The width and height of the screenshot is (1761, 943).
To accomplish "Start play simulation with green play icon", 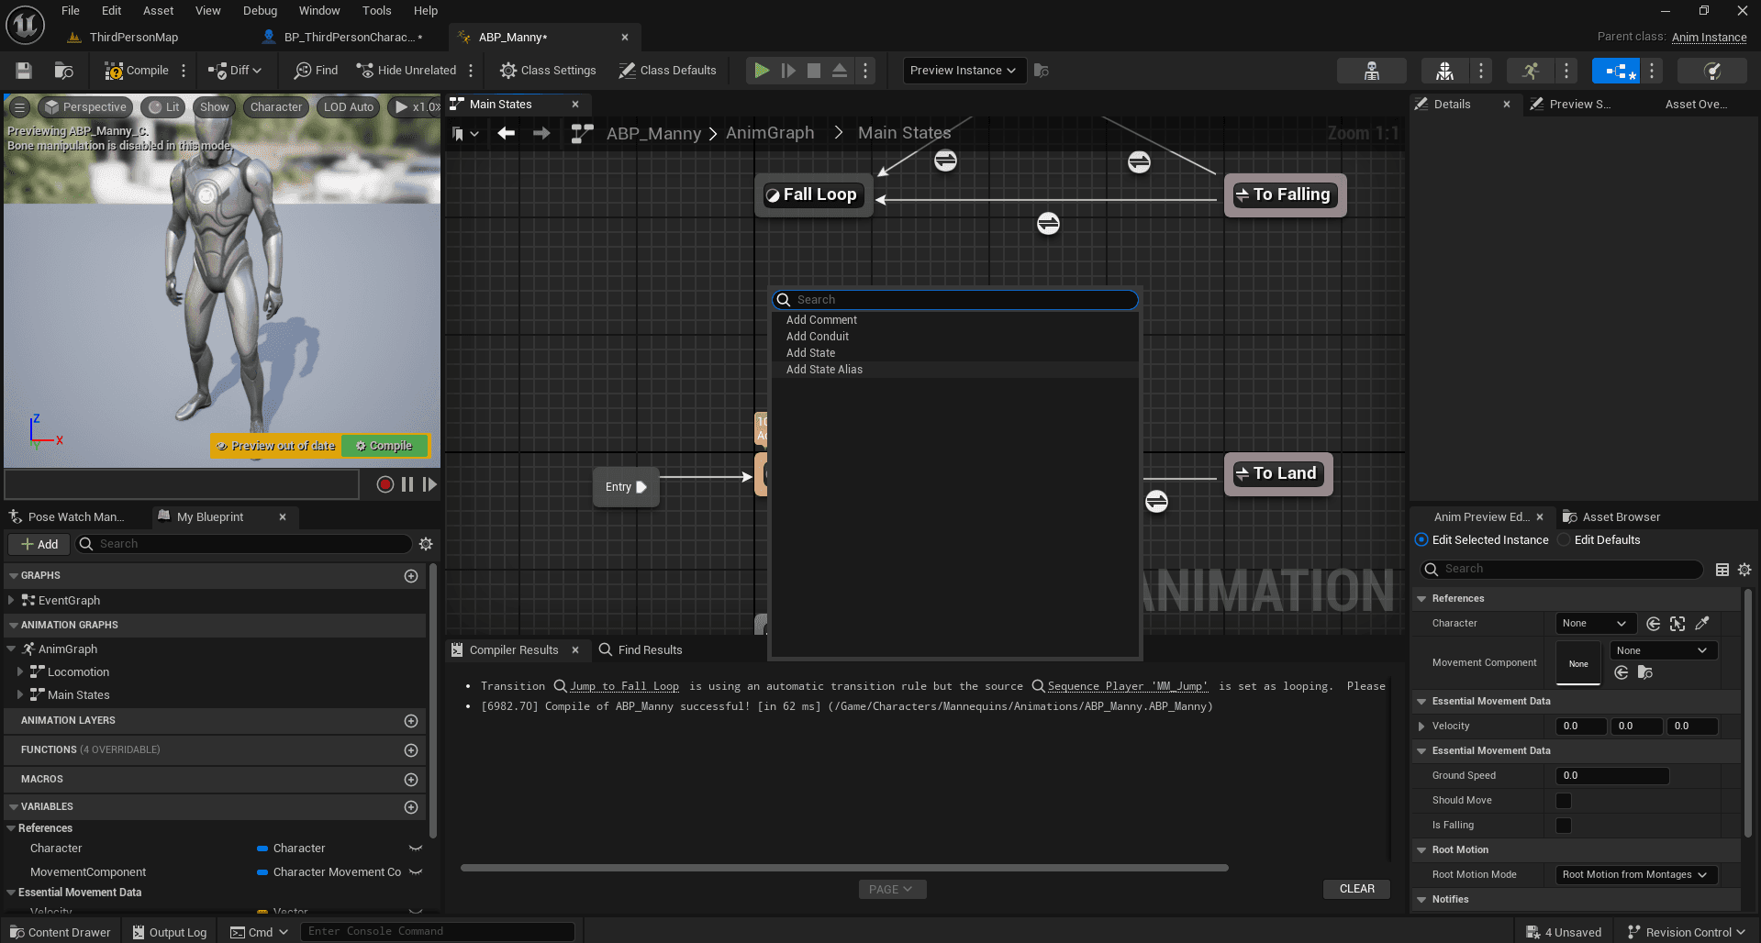I will coord(761,71).
